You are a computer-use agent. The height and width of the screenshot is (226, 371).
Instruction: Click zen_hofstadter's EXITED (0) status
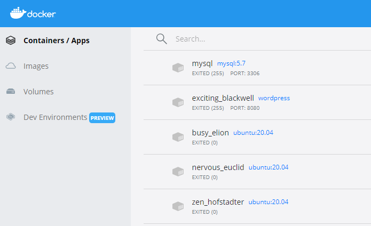(204, 212)
